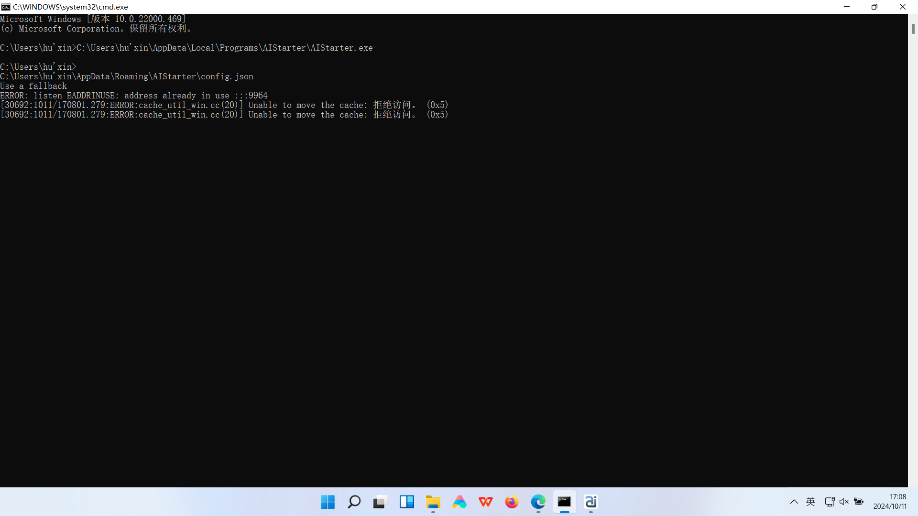This screenshot has height=516, width=918.
Task: Open the Windows Start menu
Action: pyautogui.click(x=328, y=502)
